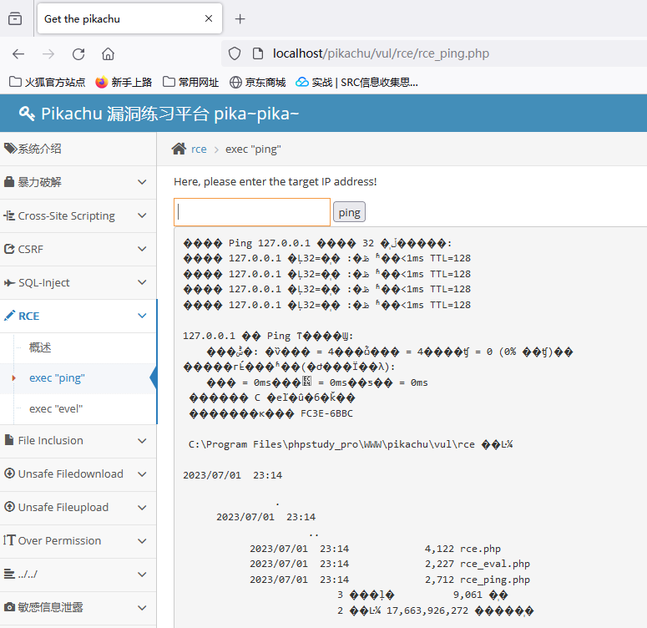Close the 'Get the pikachu' tab

coord(209,18)
